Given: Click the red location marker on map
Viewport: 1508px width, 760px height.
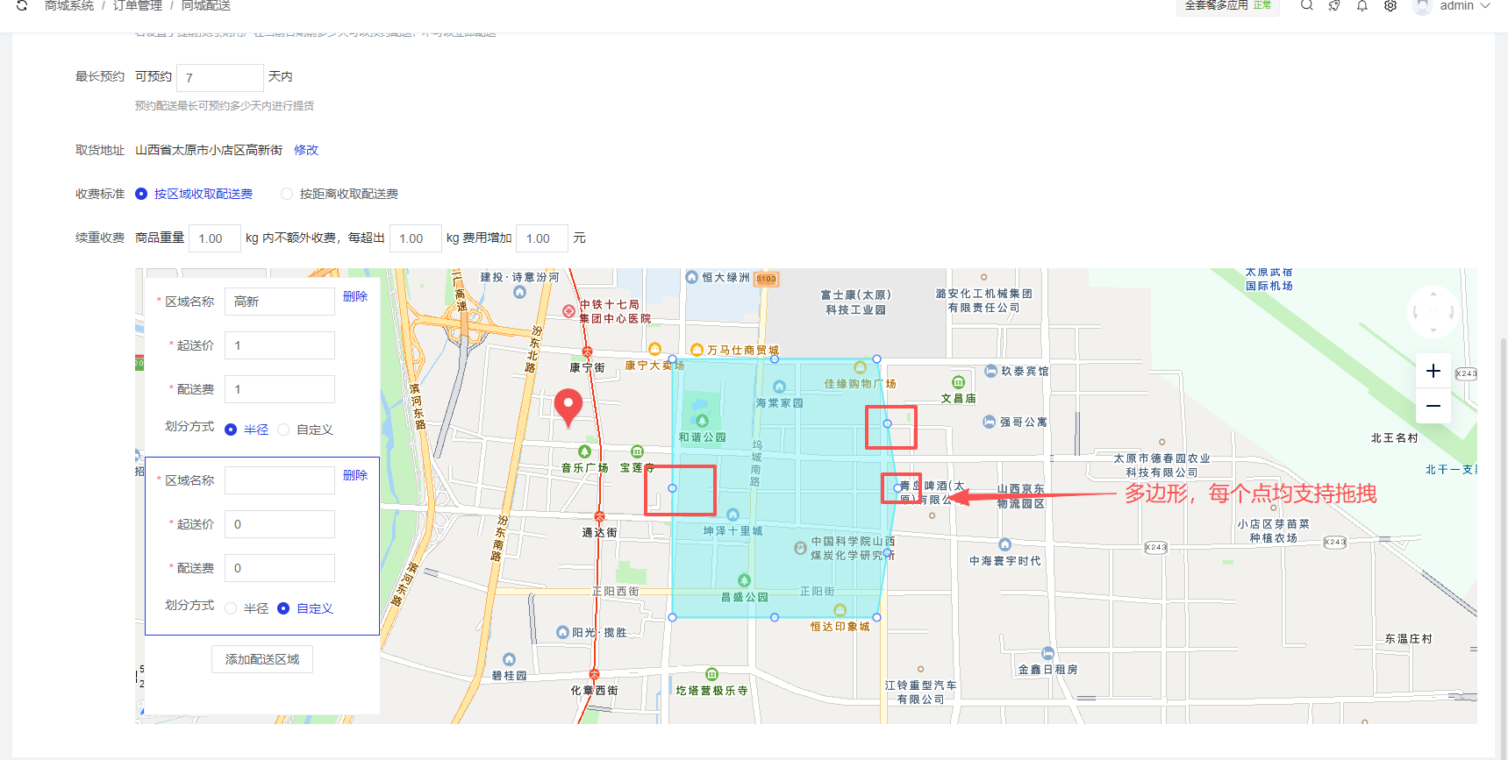Looking at the screenshot, I should point(568,406).
